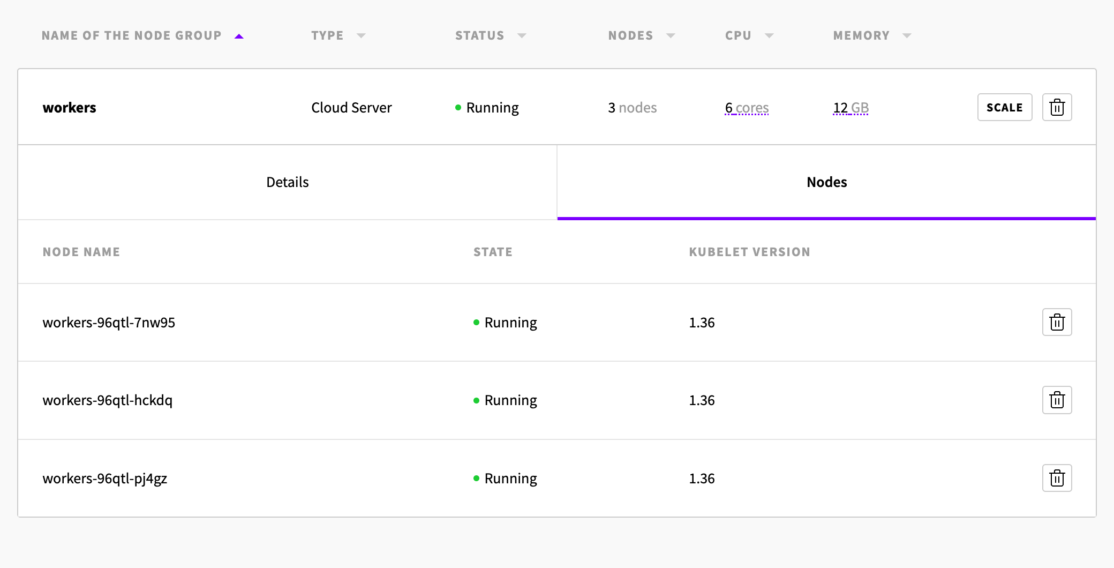Delete the workers node group via trash icon
This screenshot has height=568, width=1114.
point(1057,107)
